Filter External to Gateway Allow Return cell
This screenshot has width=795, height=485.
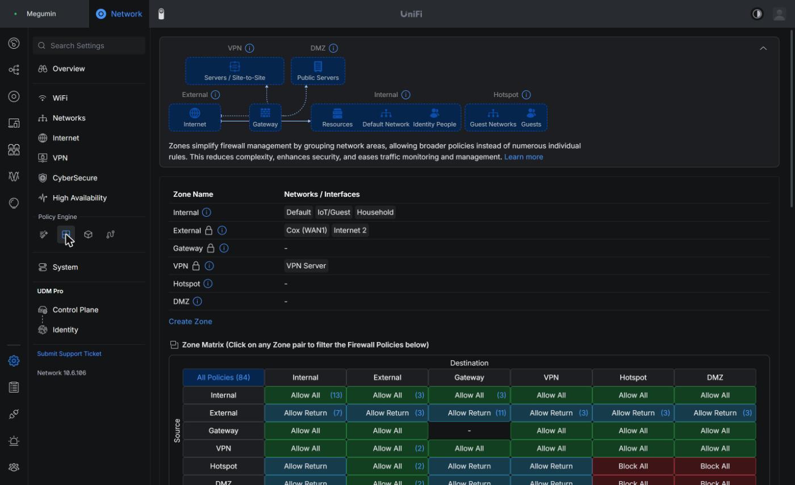coord(469,413)
